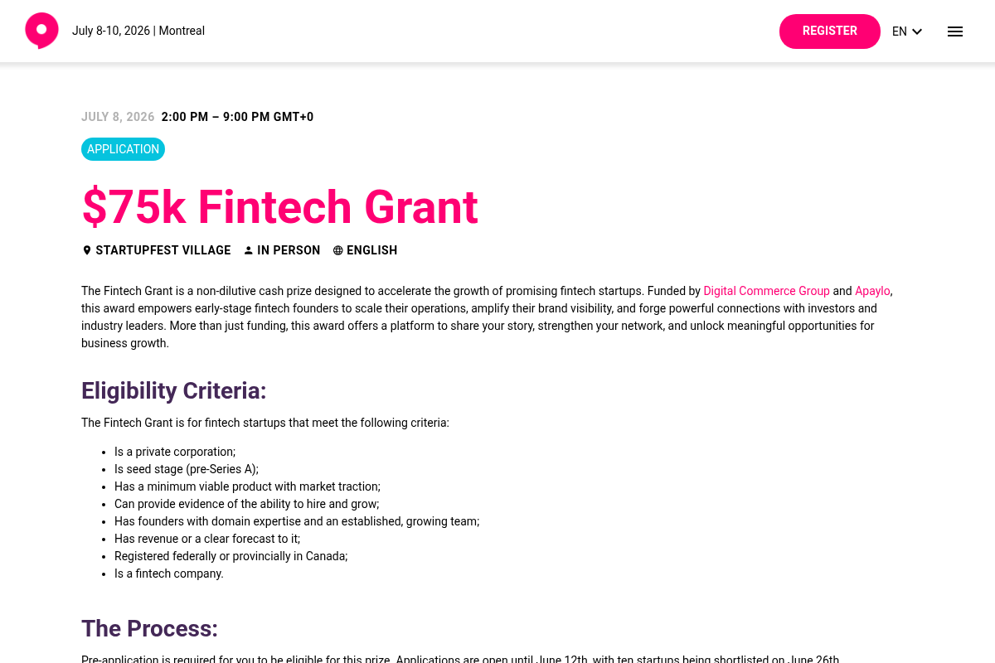This screenshot has height=663, width=995.
Task: Click the location pin icon beside Startupfest Village
Action: coord(87,250)
